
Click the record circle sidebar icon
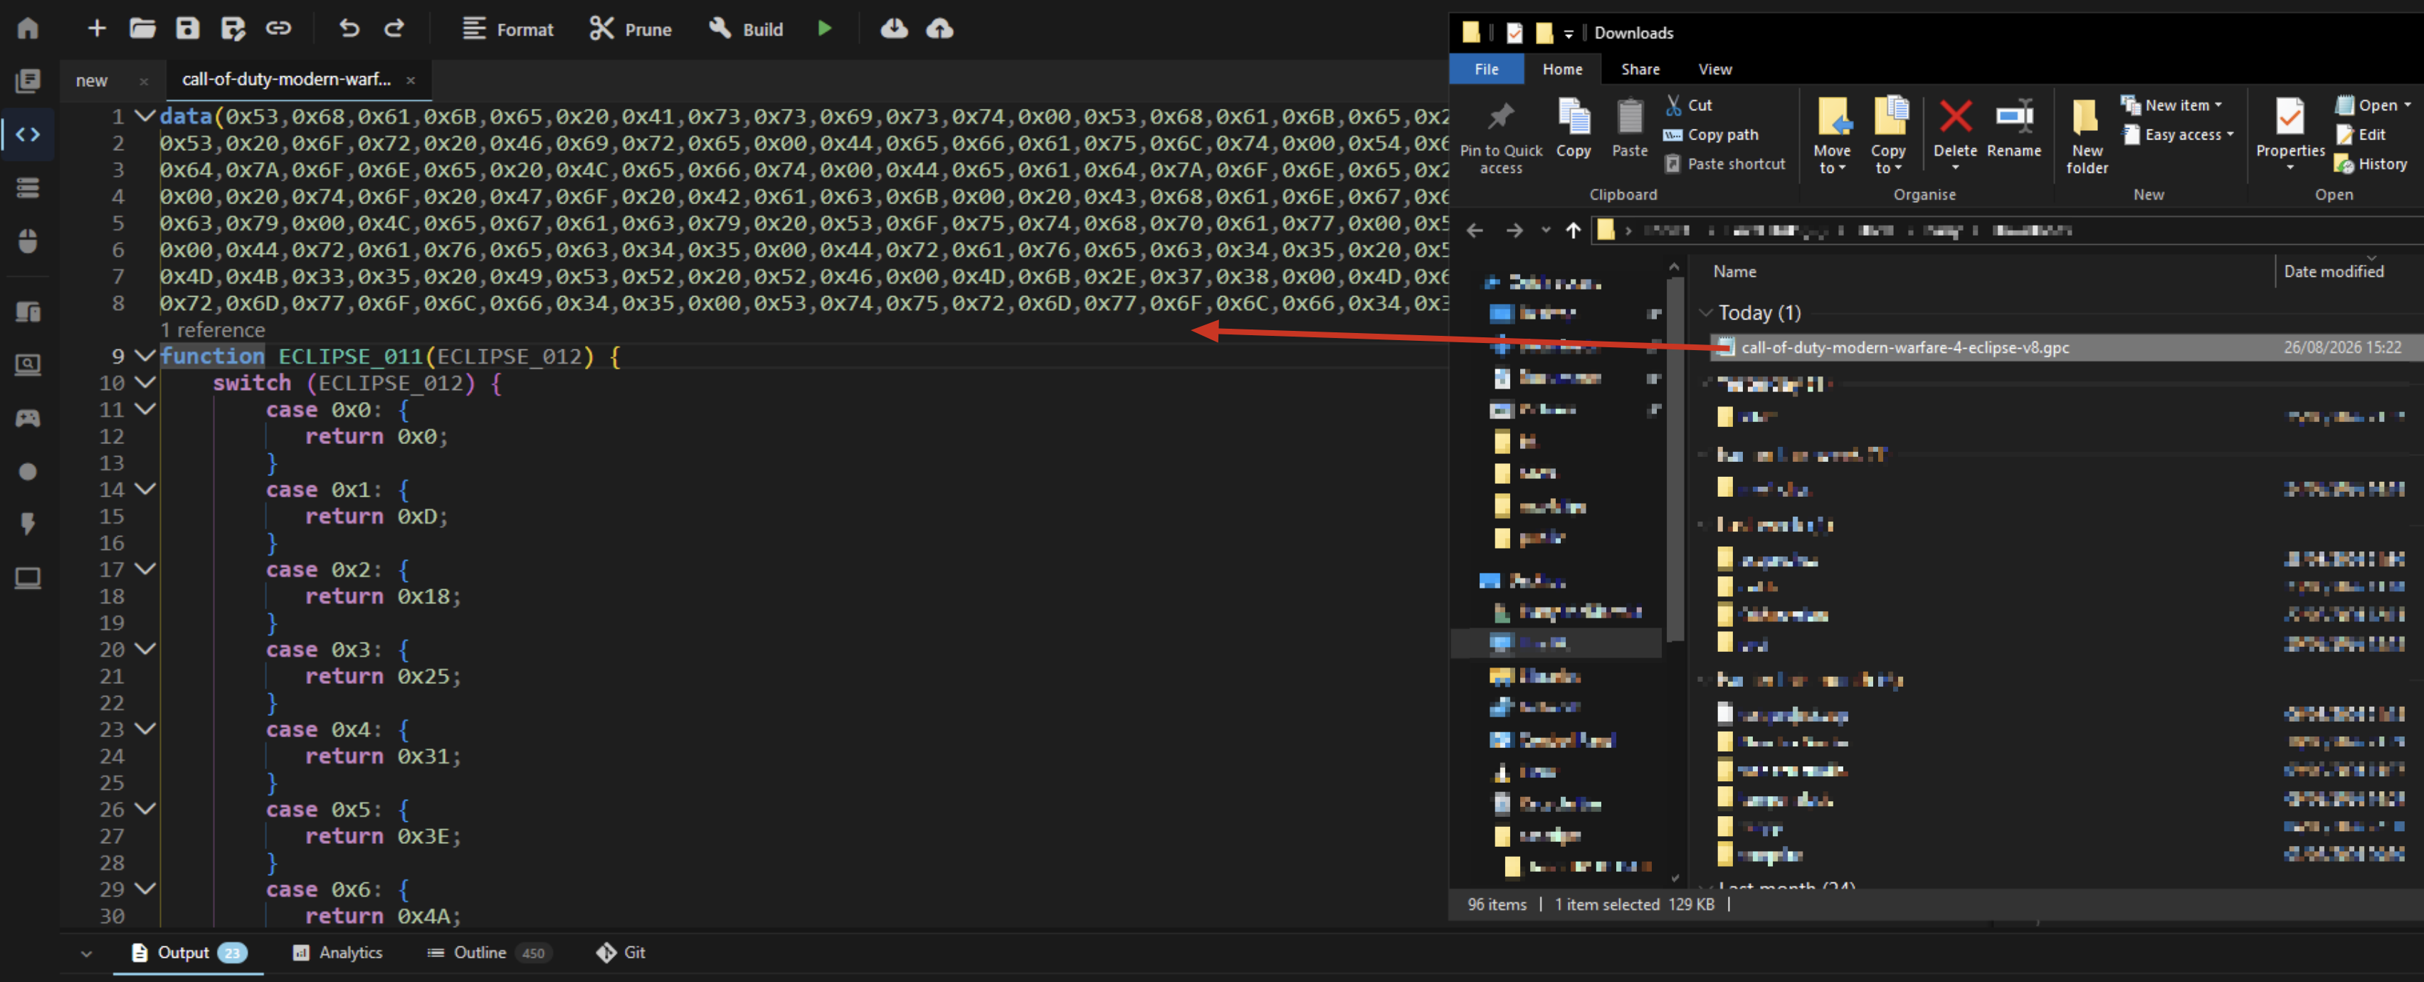click(28, 471)
